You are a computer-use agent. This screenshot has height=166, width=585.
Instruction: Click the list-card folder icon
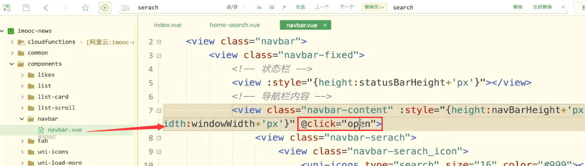coord(31,97)
